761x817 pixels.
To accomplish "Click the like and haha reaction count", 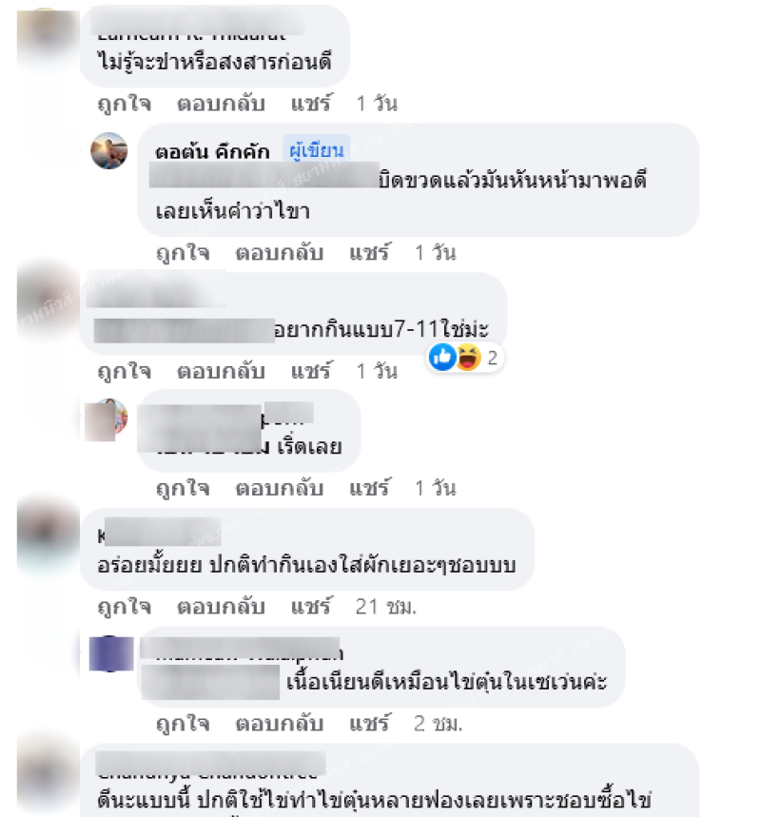I will 464,358.
